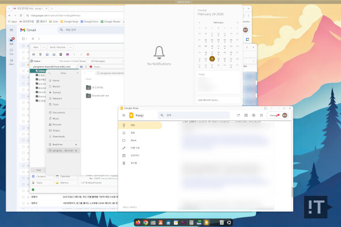Viewport: 341px width, 227px height.
Task: Open Keep settings gear icon
Action: click(x=254, y=115)
